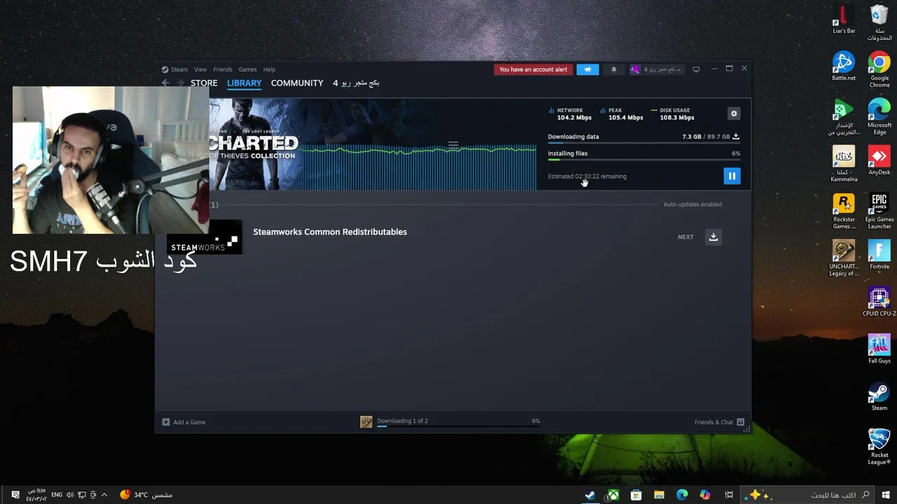Image resolution: width=897 pixels, height=504 pixels.
Task: Open Steam notifications bell
Action: [614, 69]
